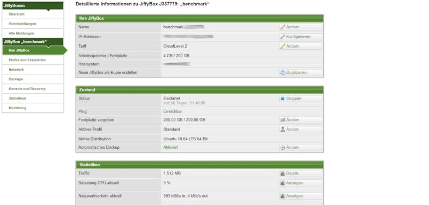Click the Konfigurieren button for IP-Adressen
This screenshot has height=205, width=429.
pos(301,36)
